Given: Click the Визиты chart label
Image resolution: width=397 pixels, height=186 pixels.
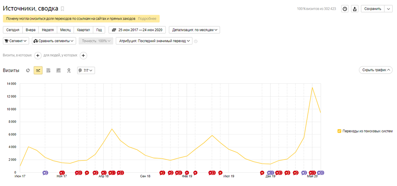Looking at the screenshot, I should pos(11,70).
